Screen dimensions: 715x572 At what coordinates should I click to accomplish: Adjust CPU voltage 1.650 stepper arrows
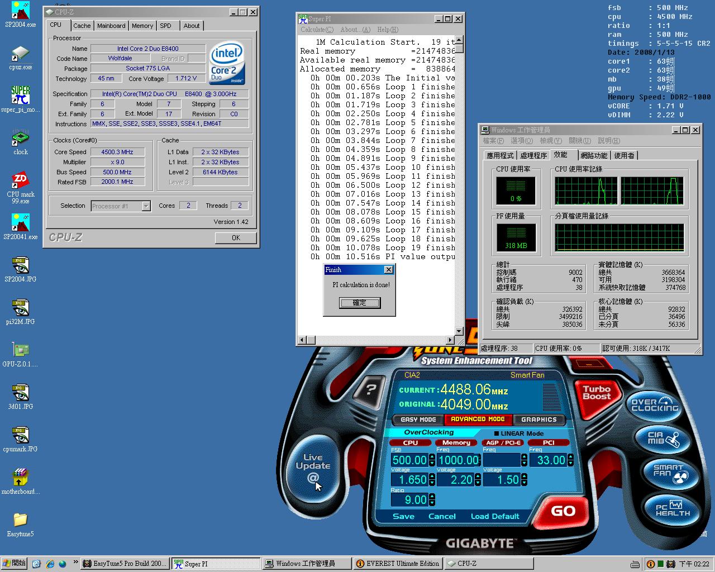[432, 480]
